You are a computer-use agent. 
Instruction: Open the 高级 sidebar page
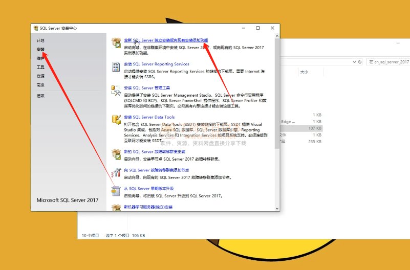pos(40,85)
